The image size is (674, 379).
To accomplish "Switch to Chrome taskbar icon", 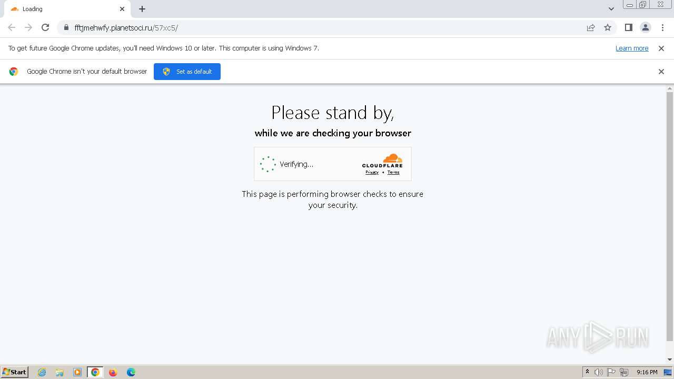I will pos(95,372).
